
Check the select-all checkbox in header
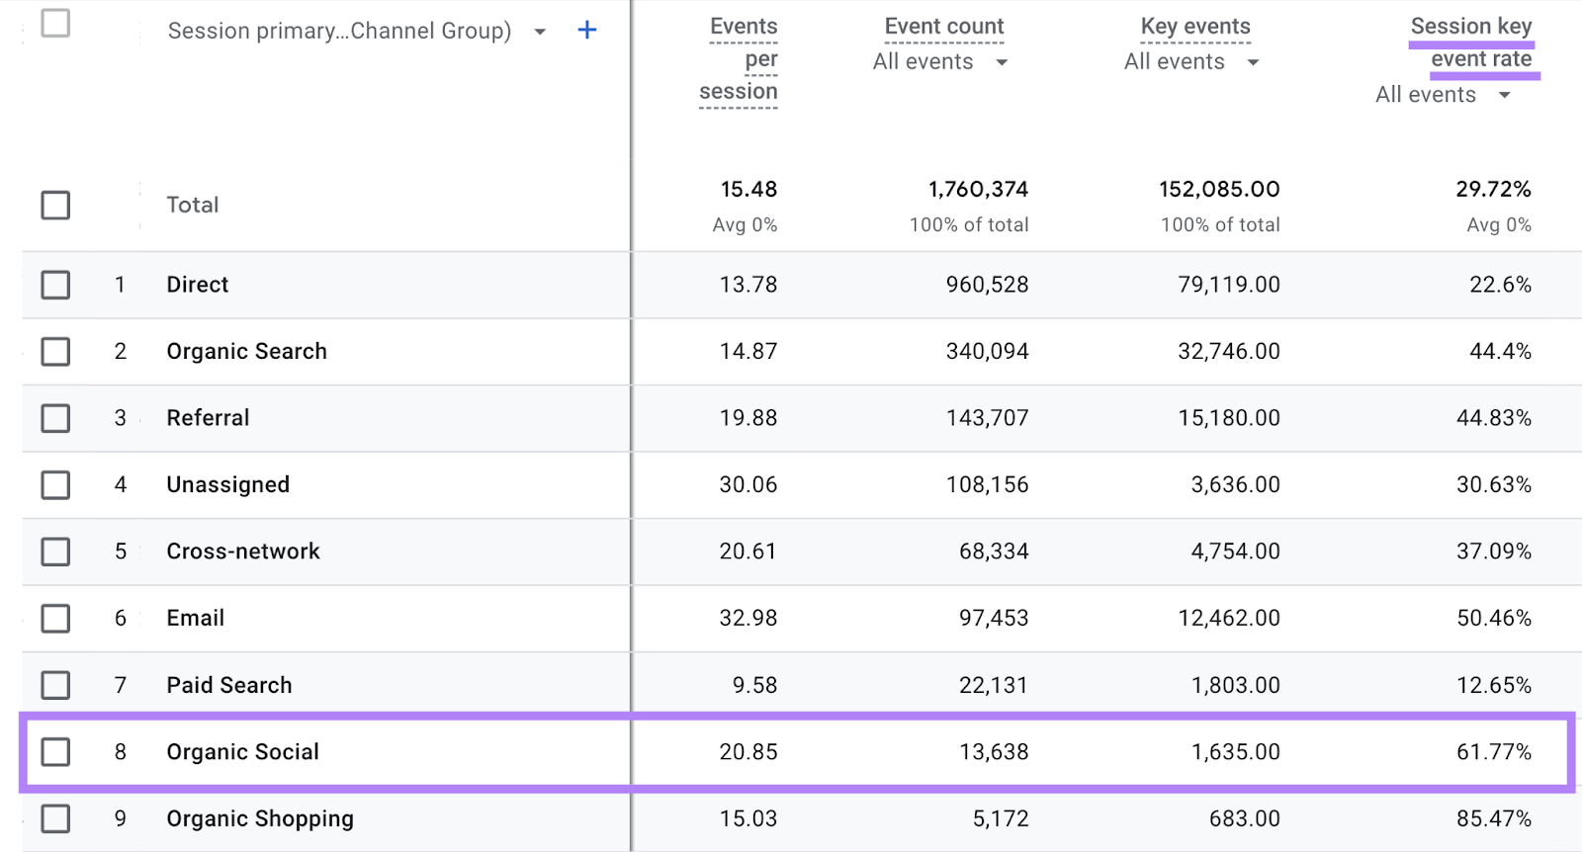(55, 23)
